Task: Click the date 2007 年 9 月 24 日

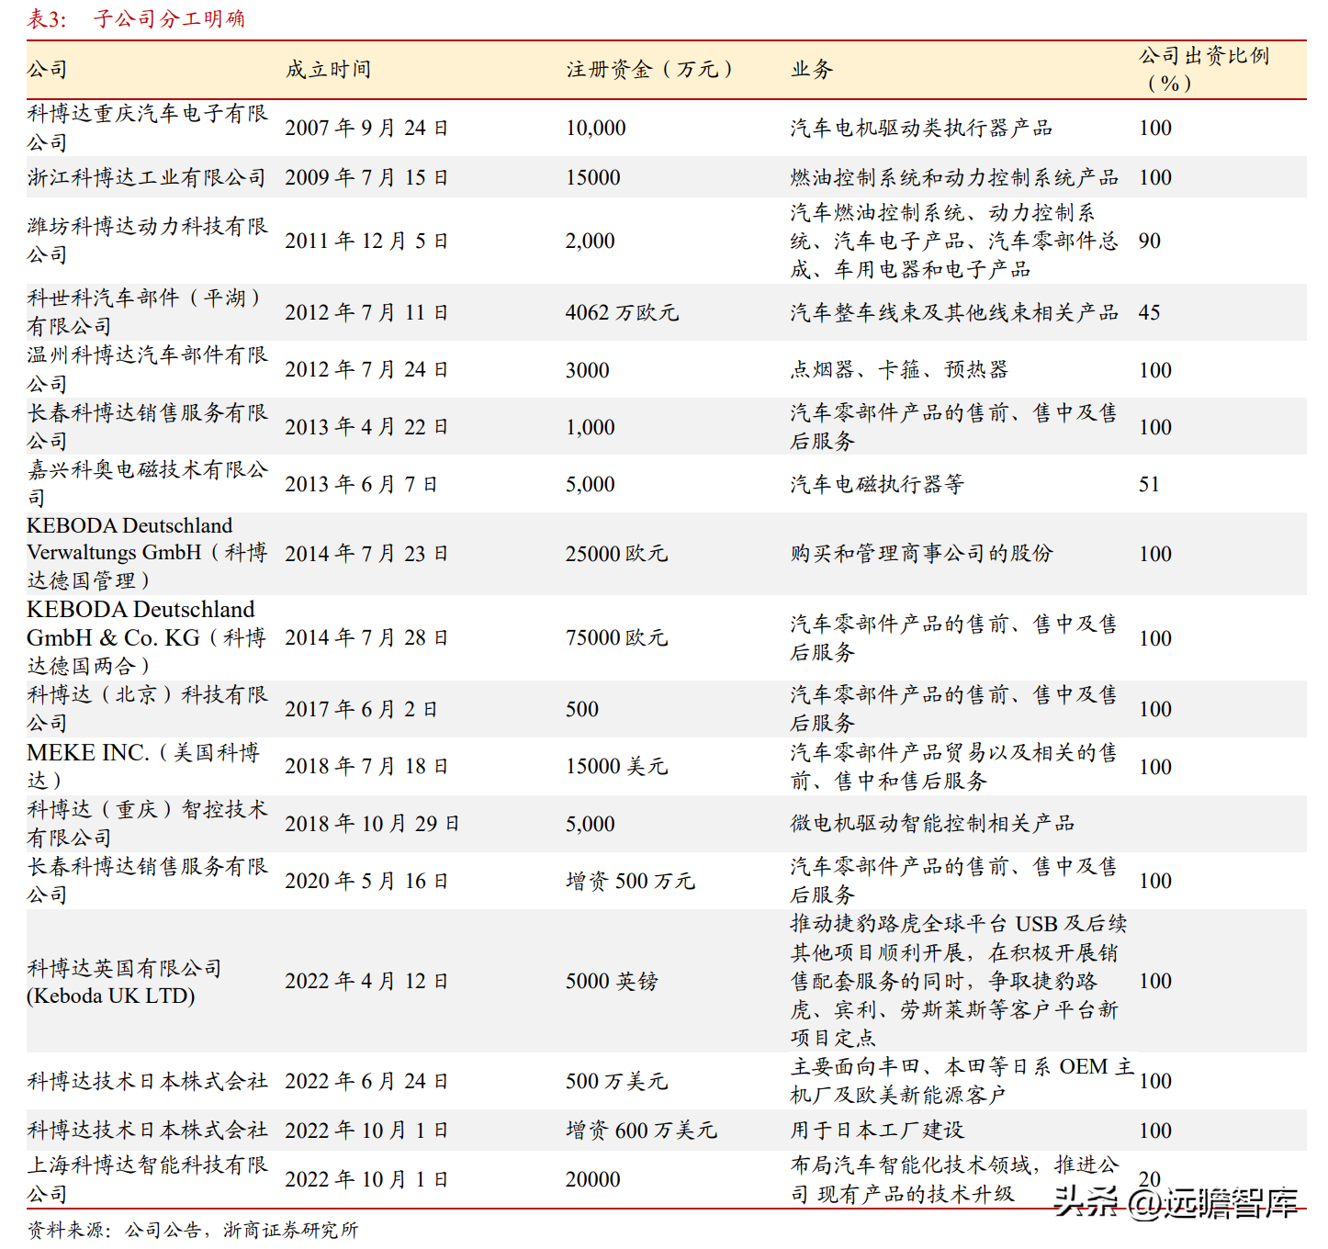Action: [366, 128]
